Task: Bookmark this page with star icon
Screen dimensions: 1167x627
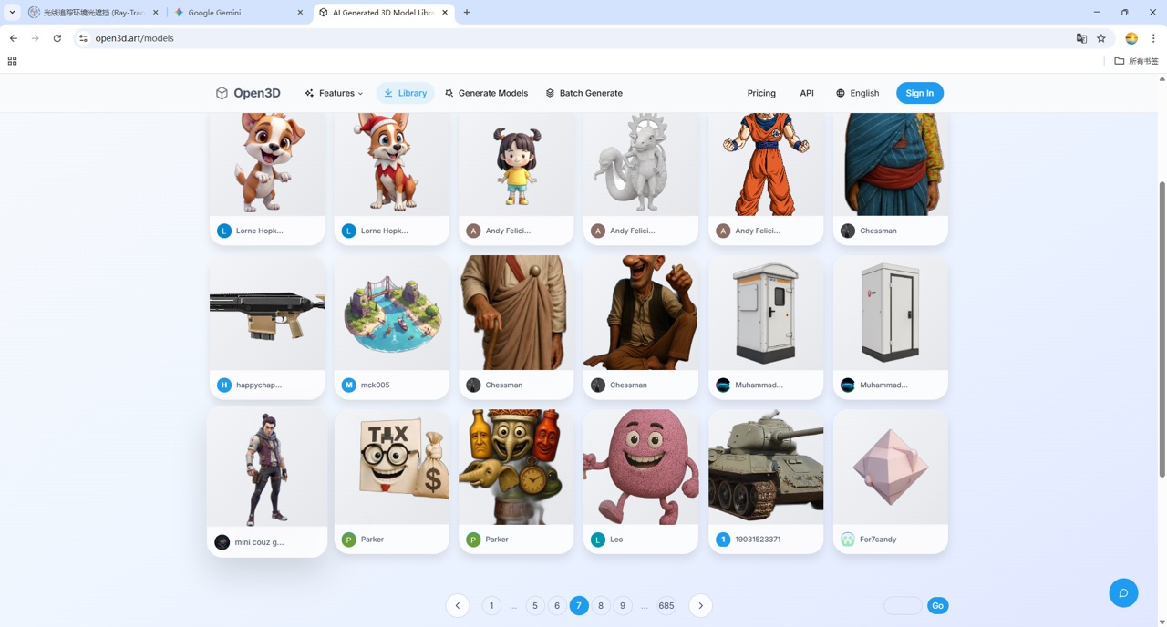Action: click(x=1101, y=38)
